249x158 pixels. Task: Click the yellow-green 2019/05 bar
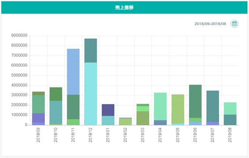coord(178,109)
